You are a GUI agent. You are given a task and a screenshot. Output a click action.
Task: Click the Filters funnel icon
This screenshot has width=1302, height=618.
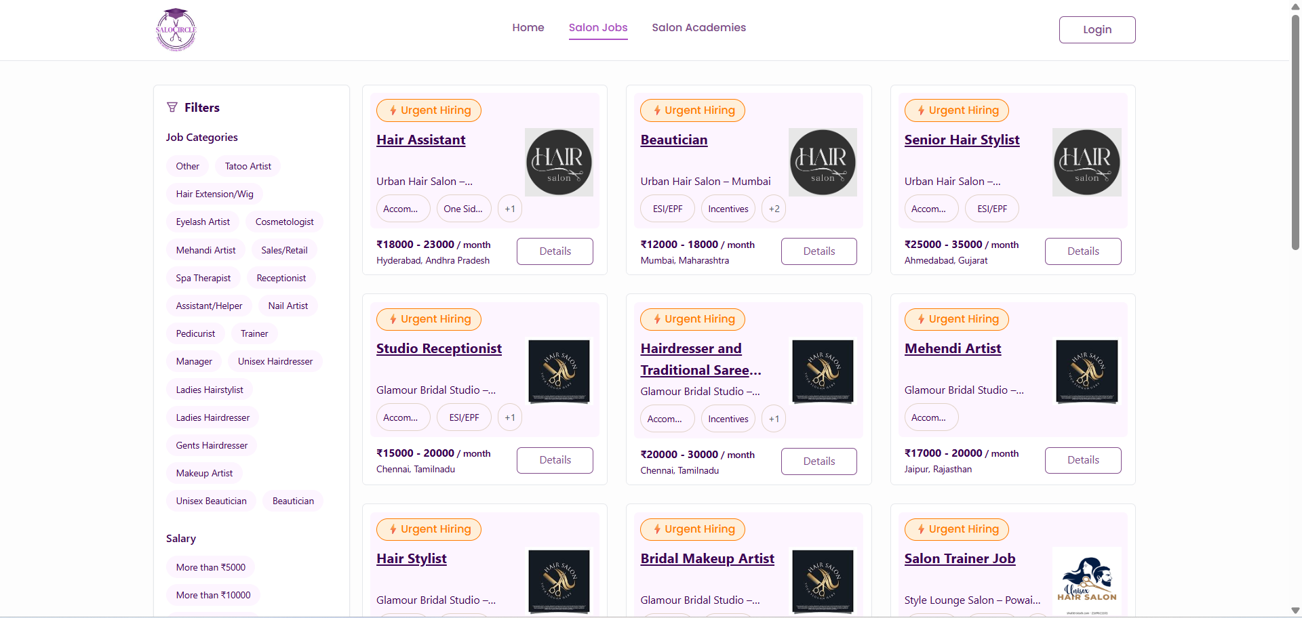tap(172, 107)
